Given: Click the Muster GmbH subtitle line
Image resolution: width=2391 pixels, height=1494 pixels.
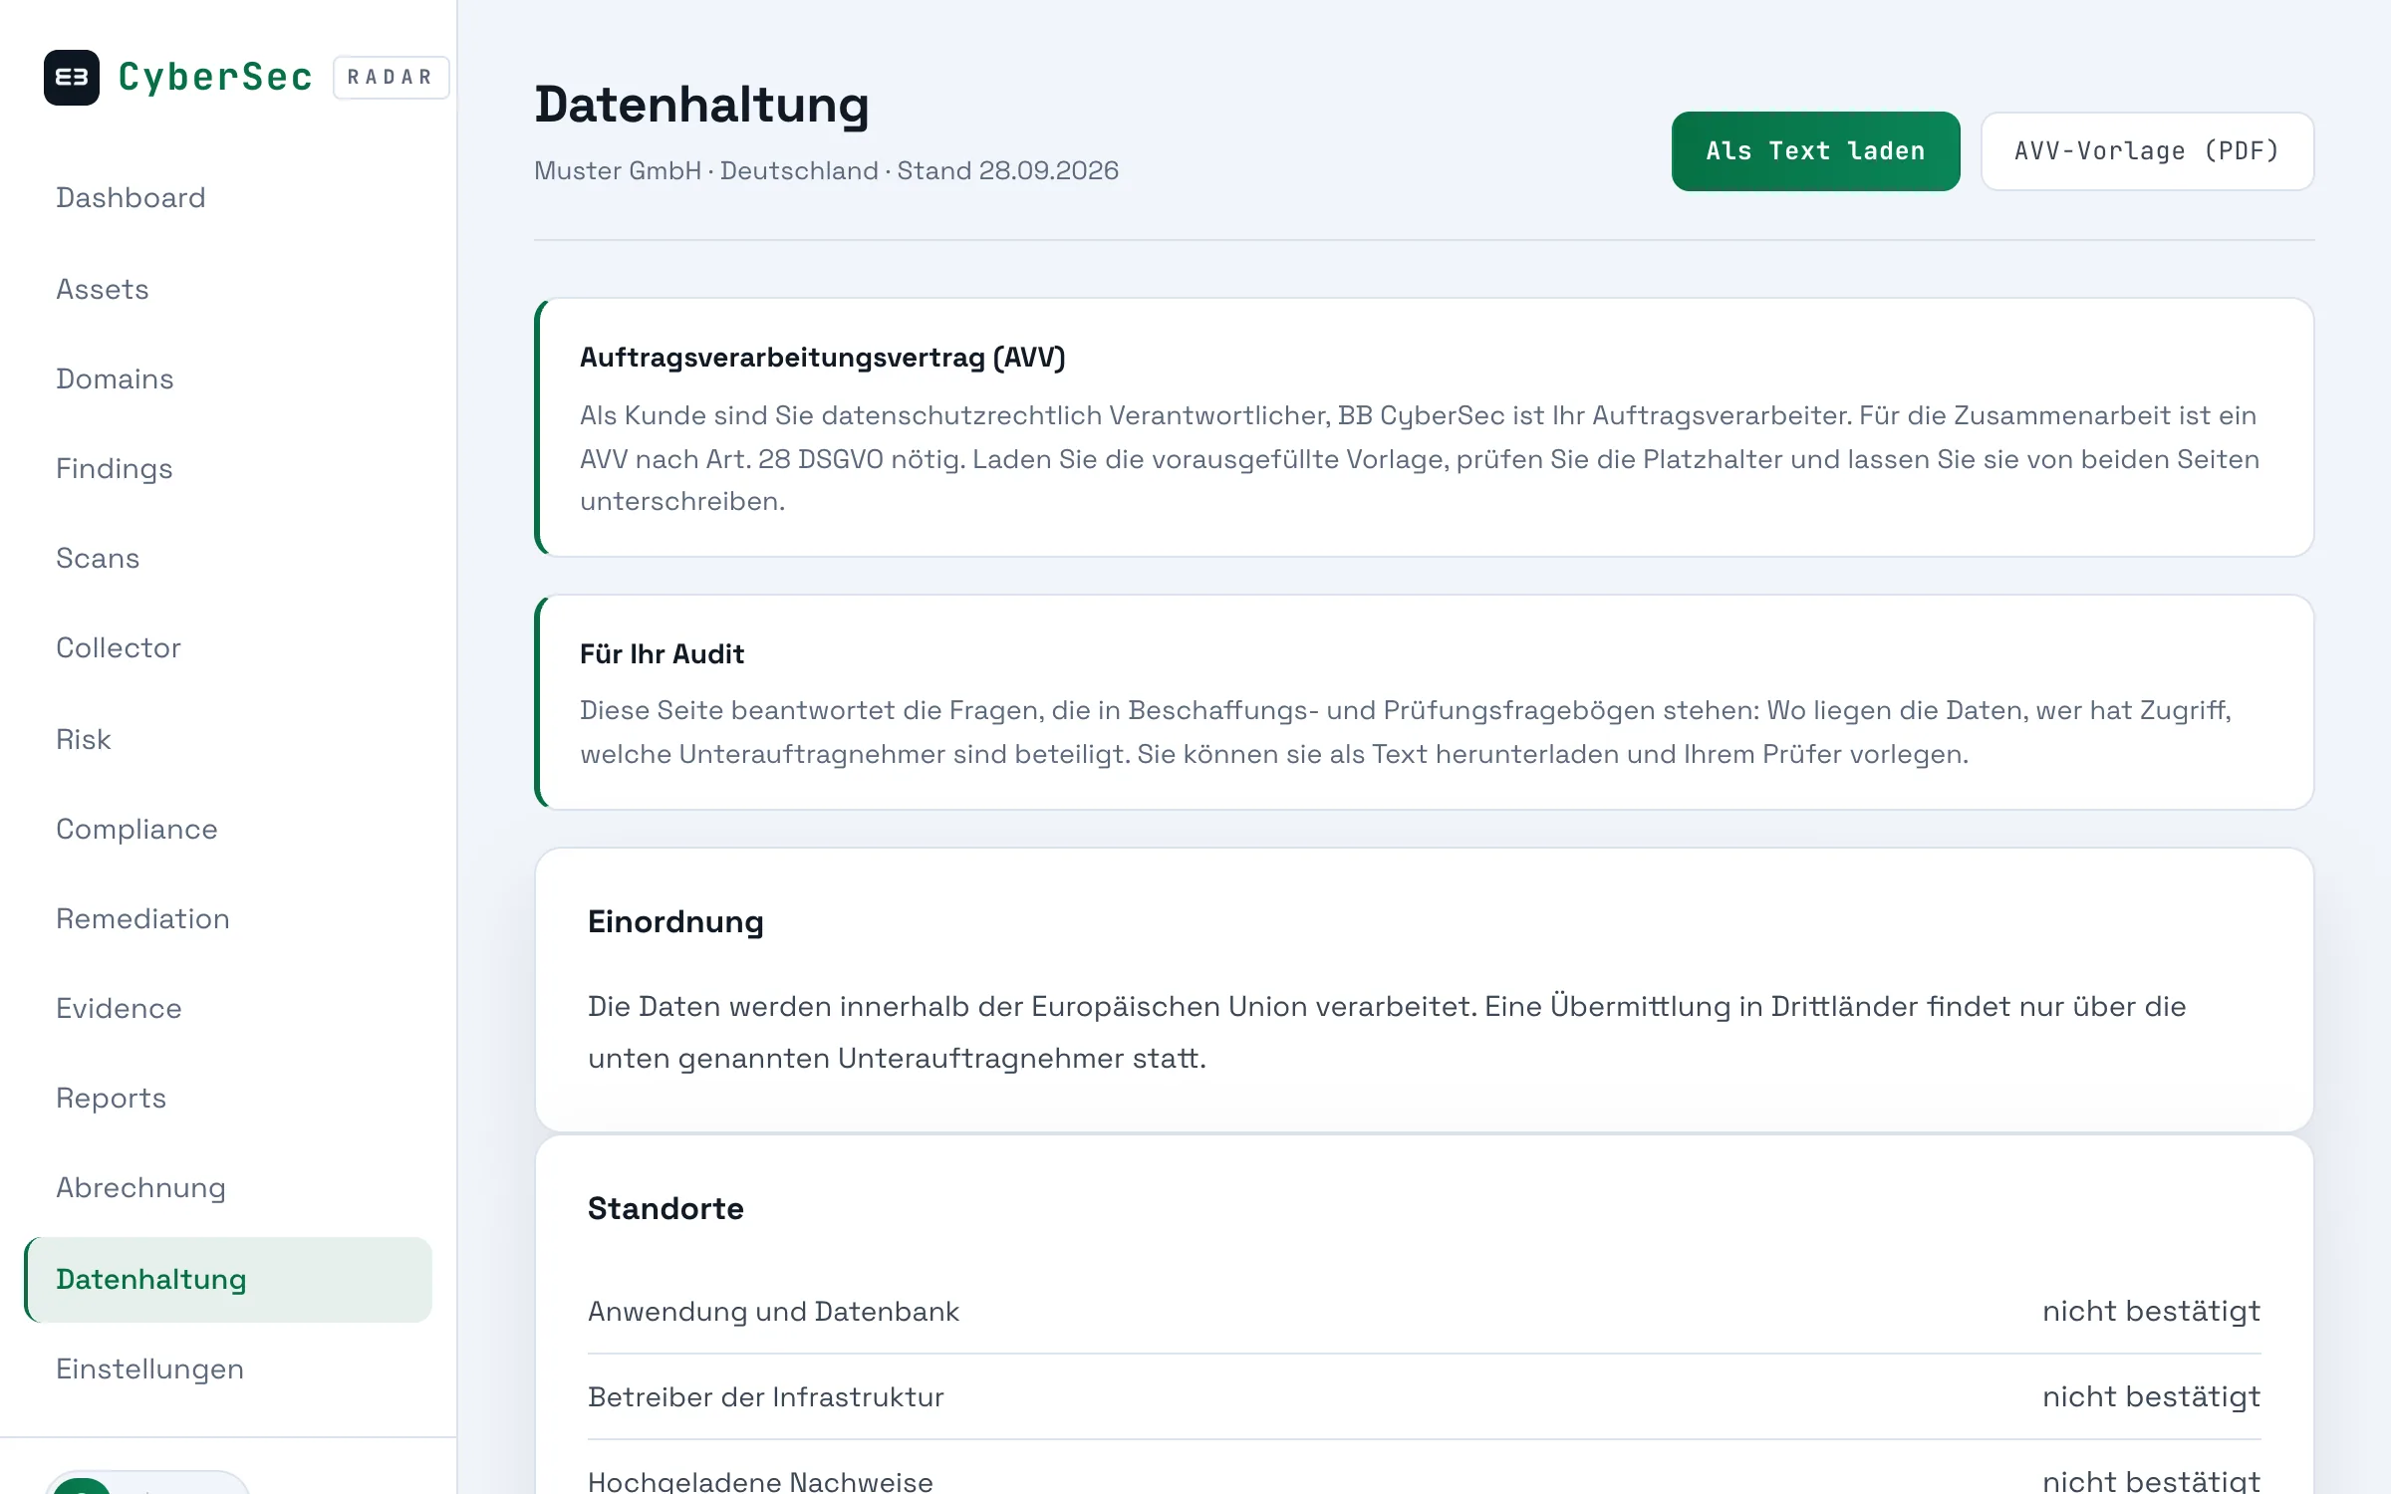Looking at the screenshot, I should click(x=826, y=171).
